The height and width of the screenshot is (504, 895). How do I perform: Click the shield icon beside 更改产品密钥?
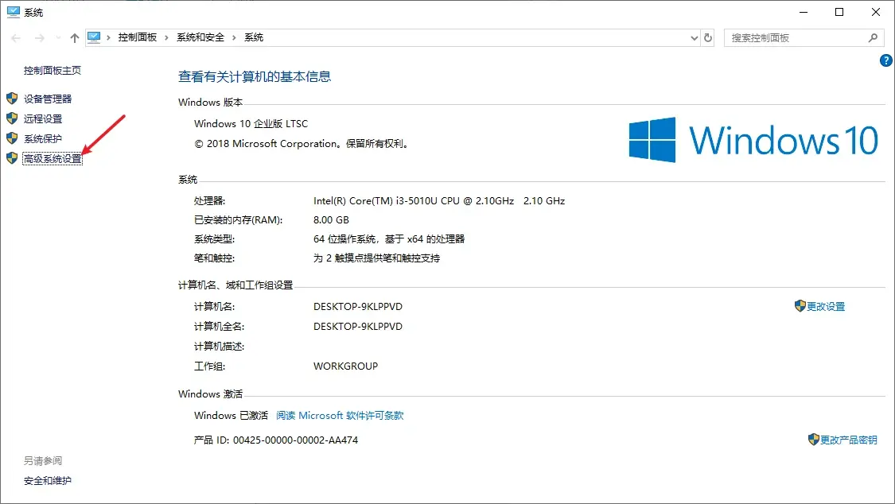[813, 440]
